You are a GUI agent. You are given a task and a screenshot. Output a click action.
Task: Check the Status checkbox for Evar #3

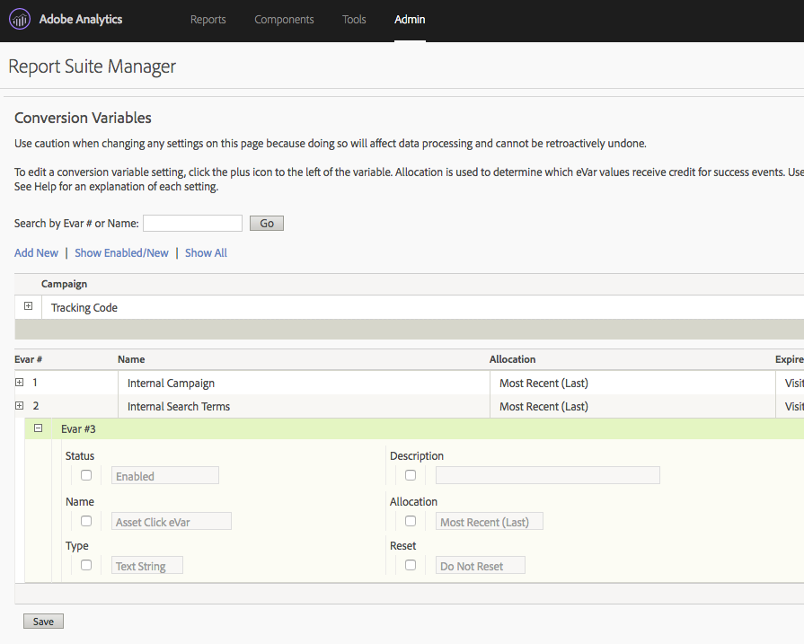(x=85, y=474)
